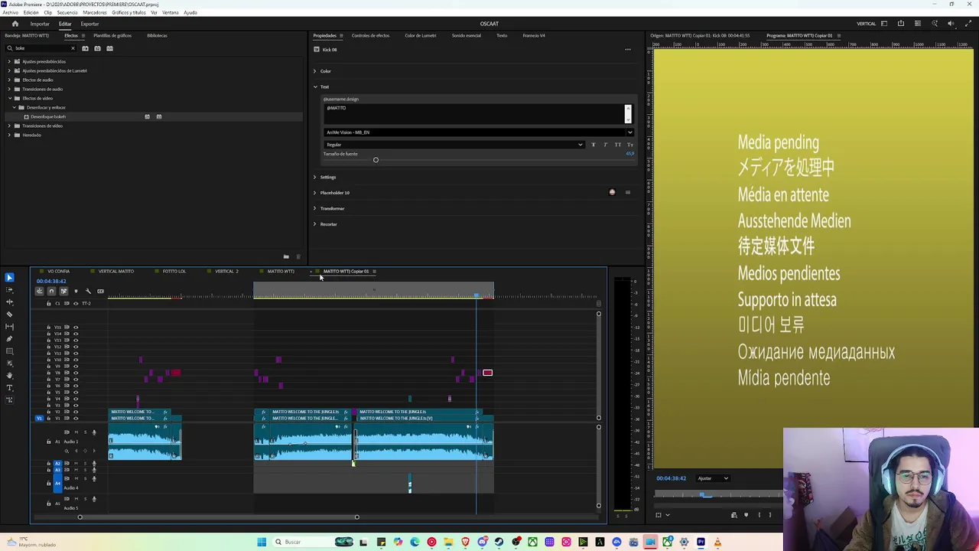
Task: Open the Secuencia menu
Action: pos(67,12)
